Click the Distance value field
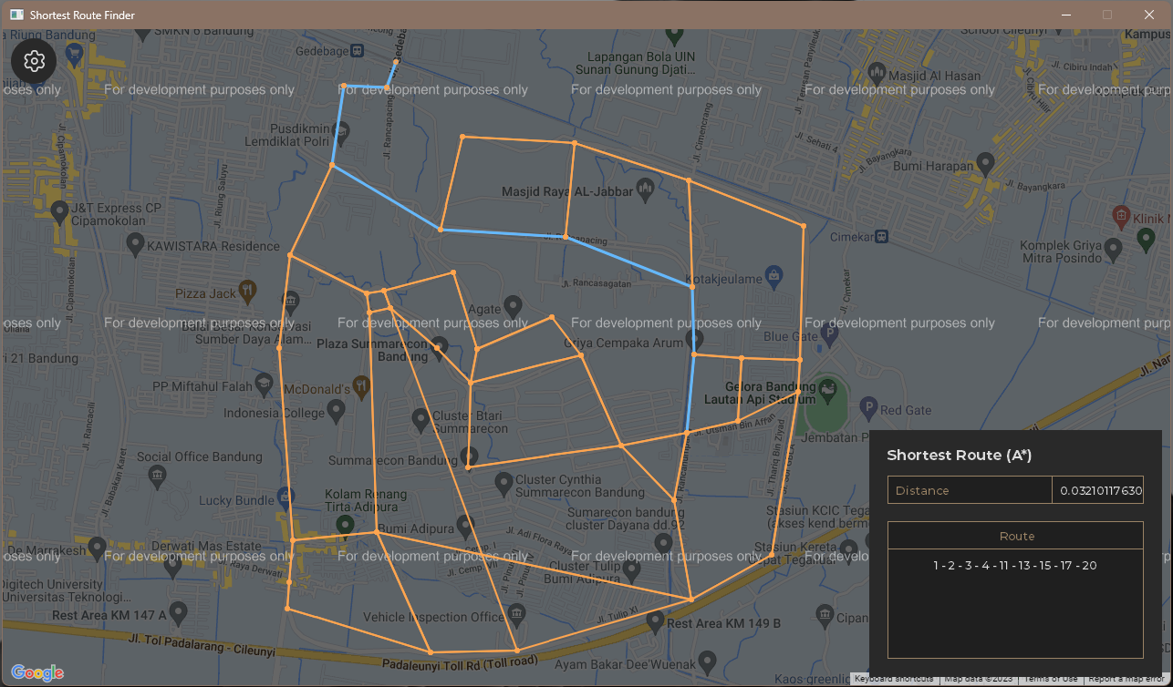 (1097, 490)
